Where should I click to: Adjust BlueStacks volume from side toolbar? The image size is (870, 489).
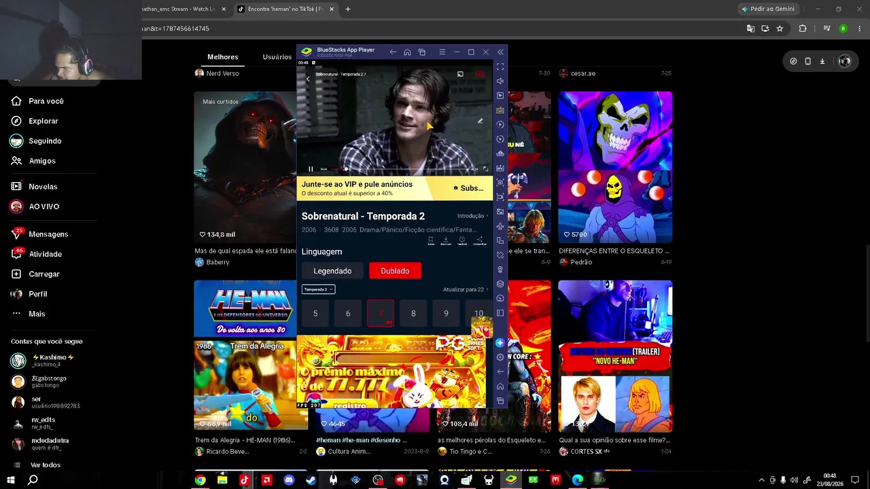coord(500,81)
